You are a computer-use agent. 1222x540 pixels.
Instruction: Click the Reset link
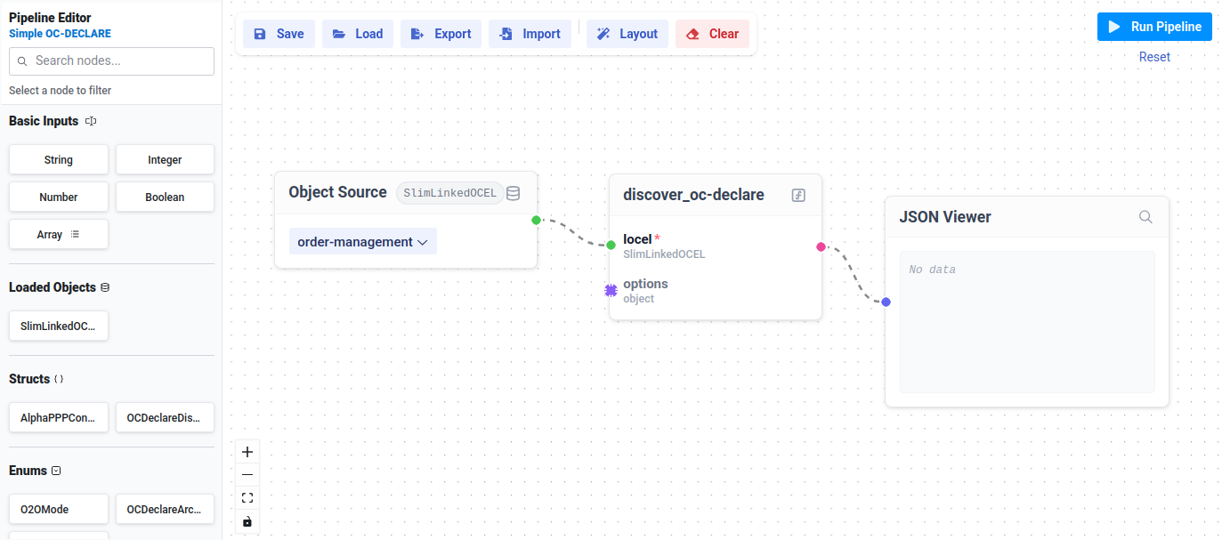1154,57
